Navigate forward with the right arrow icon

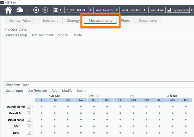[45, 10]
